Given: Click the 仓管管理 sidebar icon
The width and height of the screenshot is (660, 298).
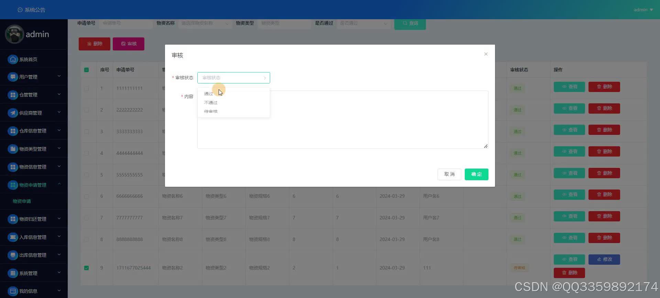Looking at the screenshot, I should [x=13, y=95].
